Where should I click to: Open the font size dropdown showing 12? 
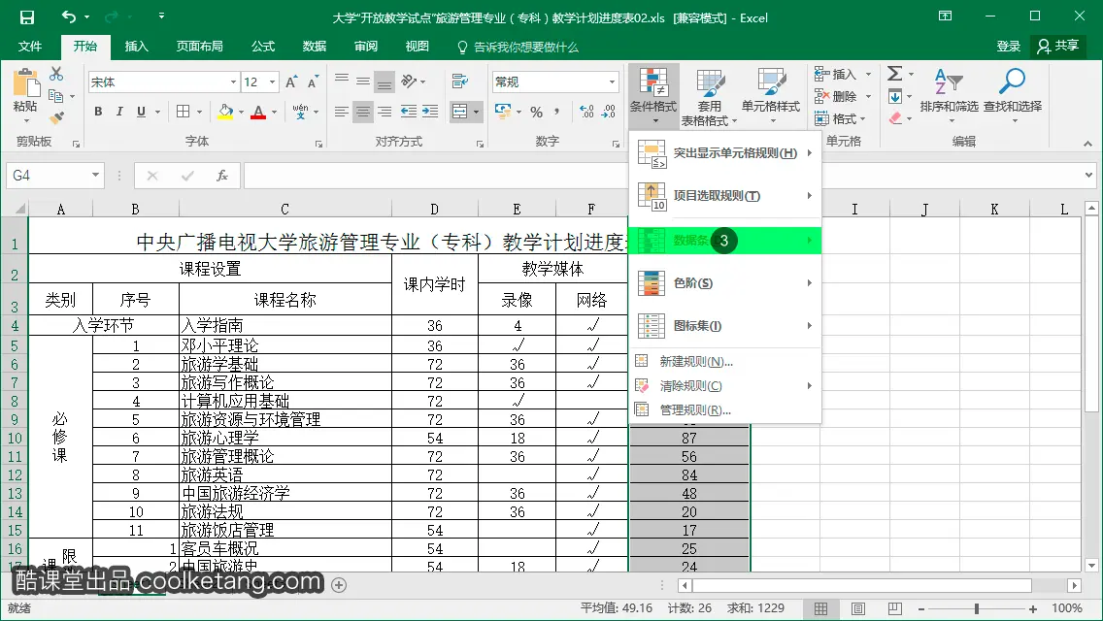(x=272, y=82)
